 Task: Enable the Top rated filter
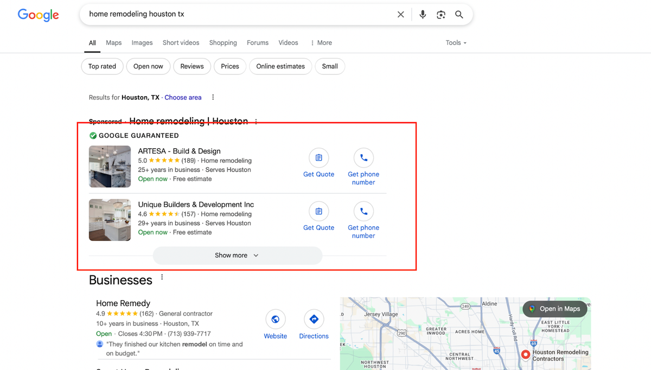[x=102, y=66]
